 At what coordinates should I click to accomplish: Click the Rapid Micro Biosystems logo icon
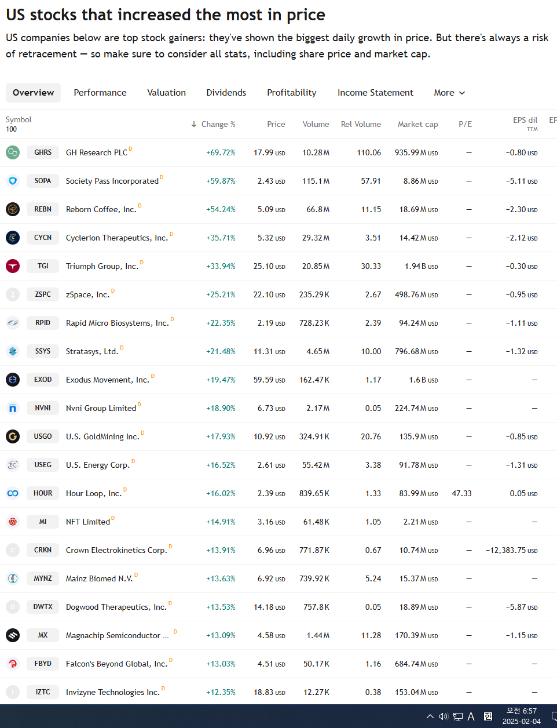13,323
